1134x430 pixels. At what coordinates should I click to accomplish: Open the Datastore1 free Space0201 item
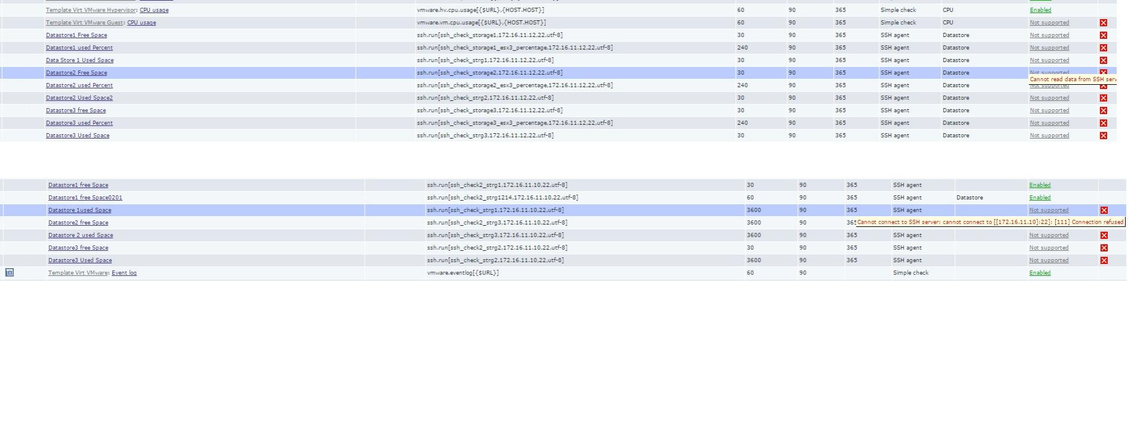coord(85,198)
